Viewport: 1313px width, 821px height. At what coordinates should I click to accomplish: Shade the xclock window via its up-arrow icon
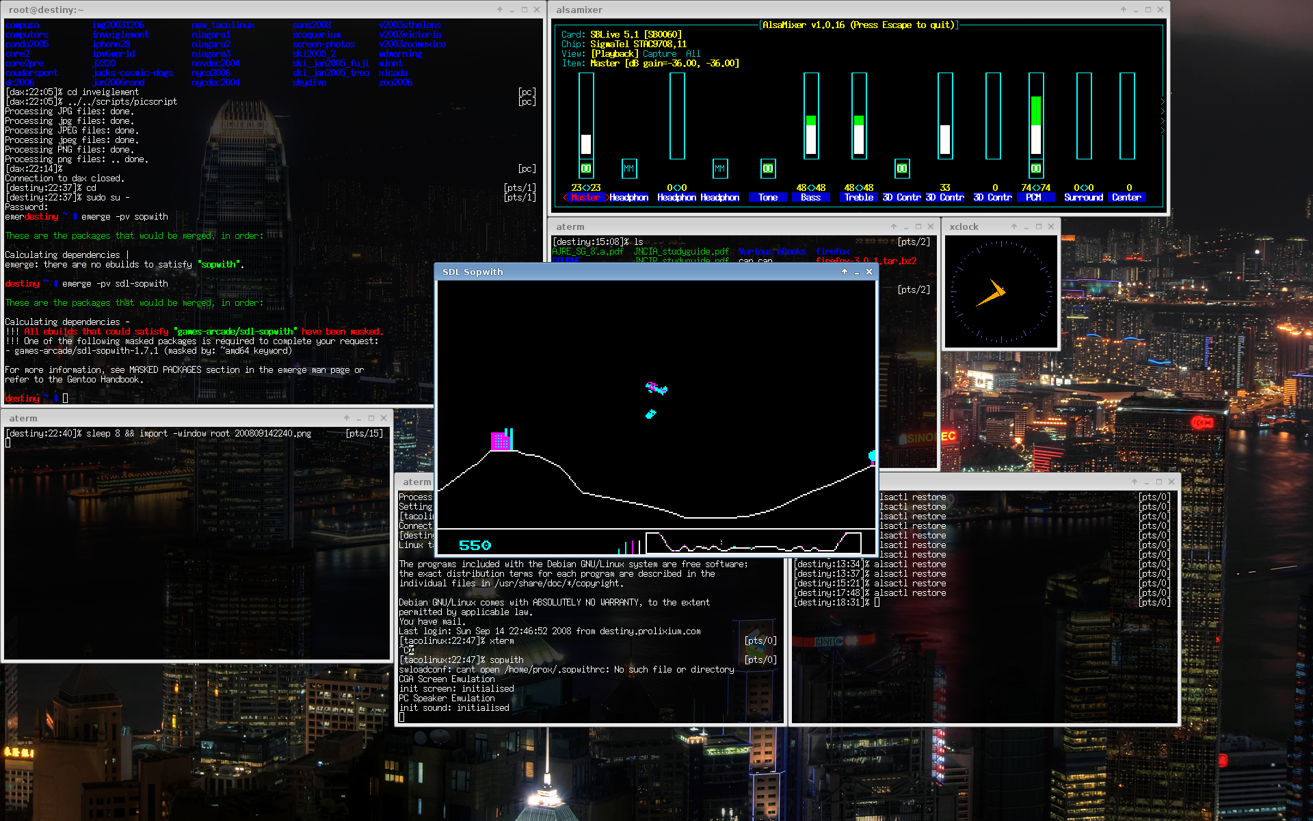tap(1014, 226)
